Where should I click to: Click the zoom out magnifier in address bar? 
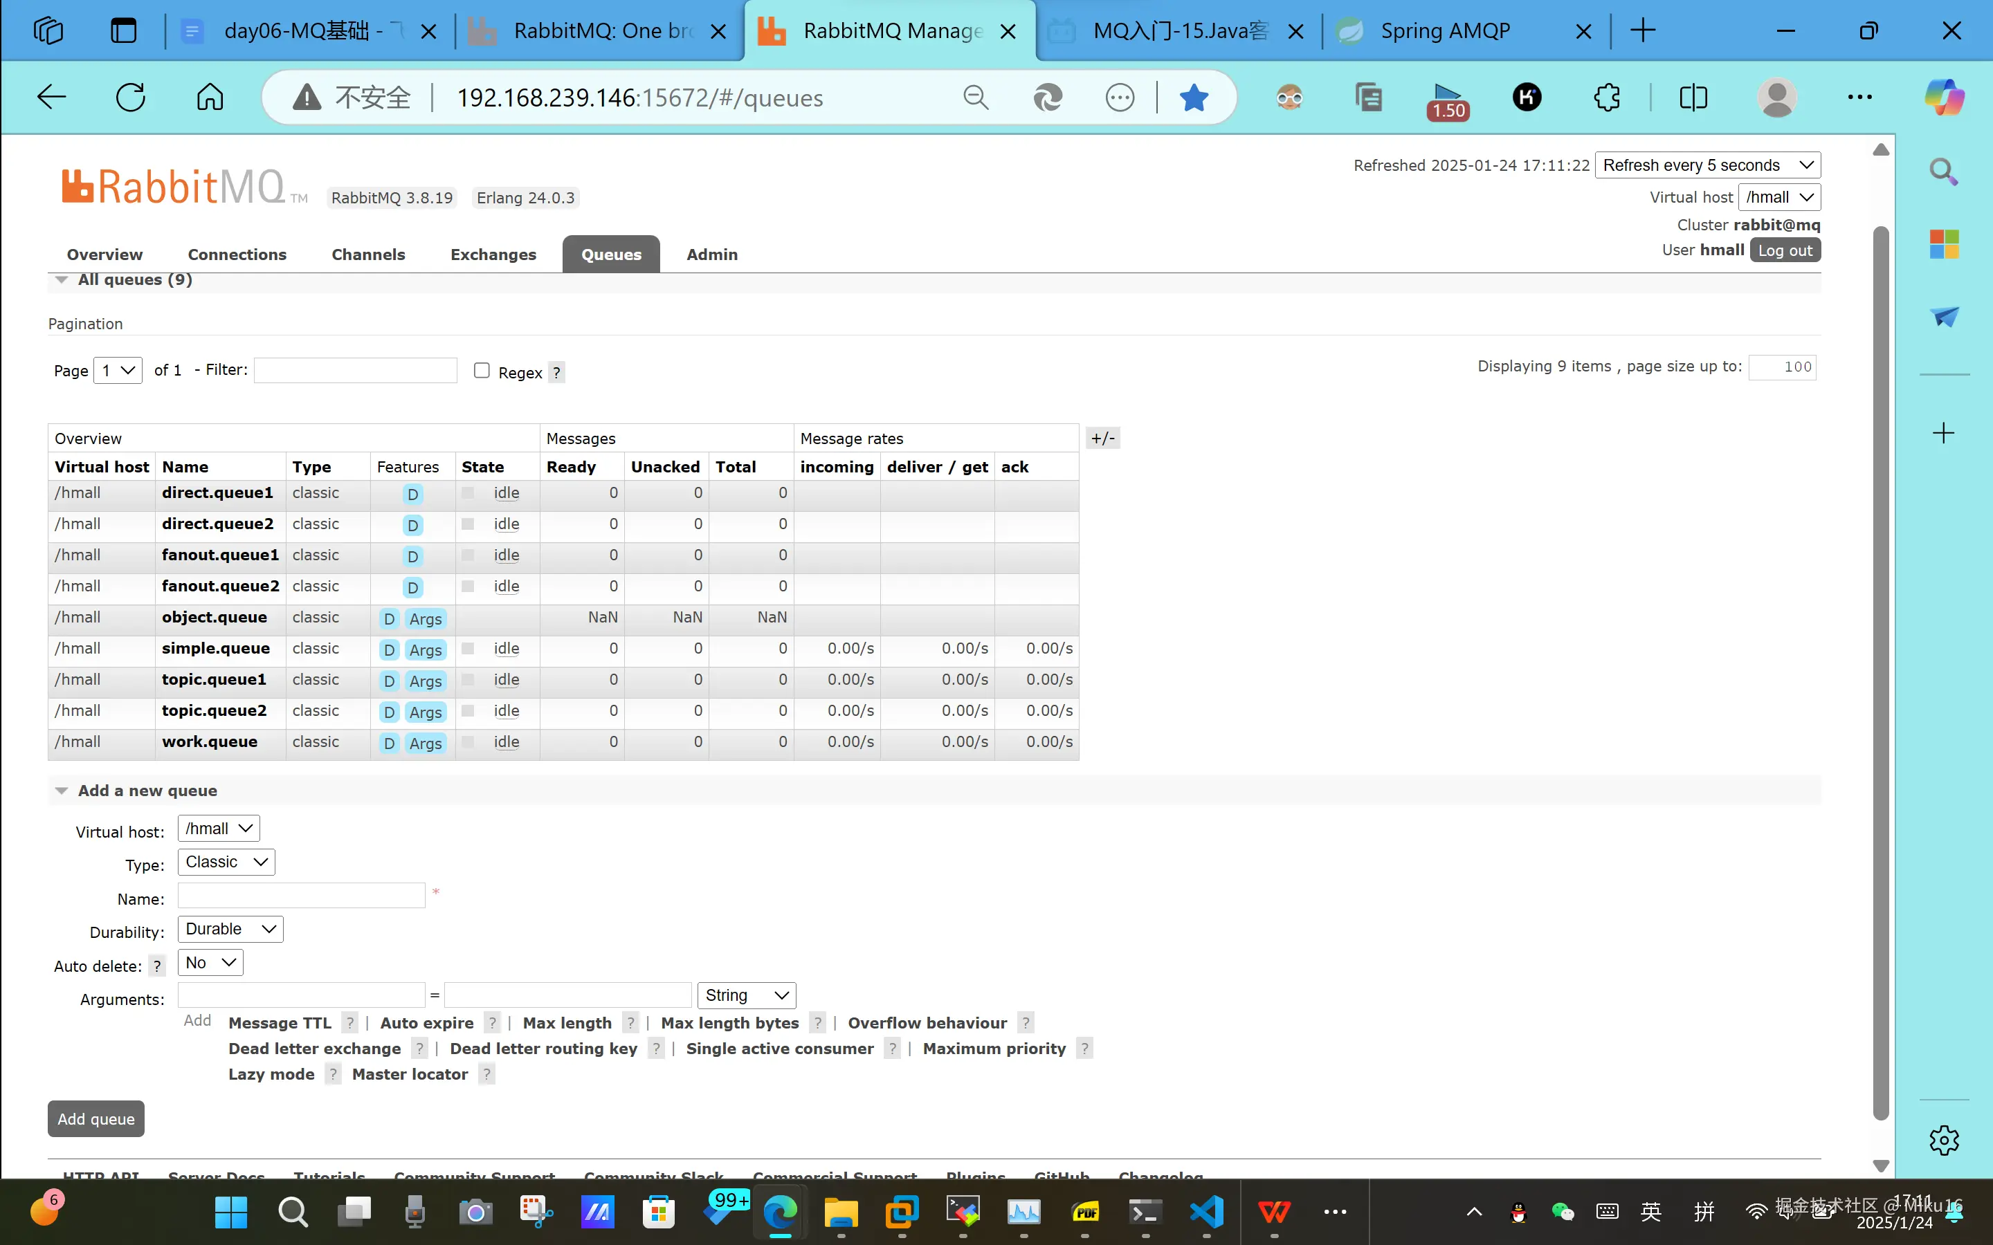[975, 97]
